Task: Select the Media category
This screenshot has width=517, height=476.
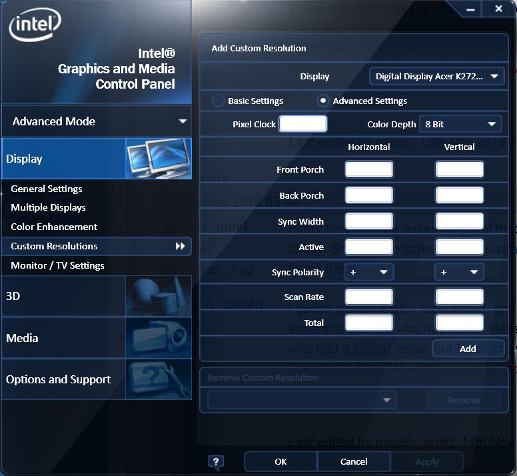Action: point(97,338)
